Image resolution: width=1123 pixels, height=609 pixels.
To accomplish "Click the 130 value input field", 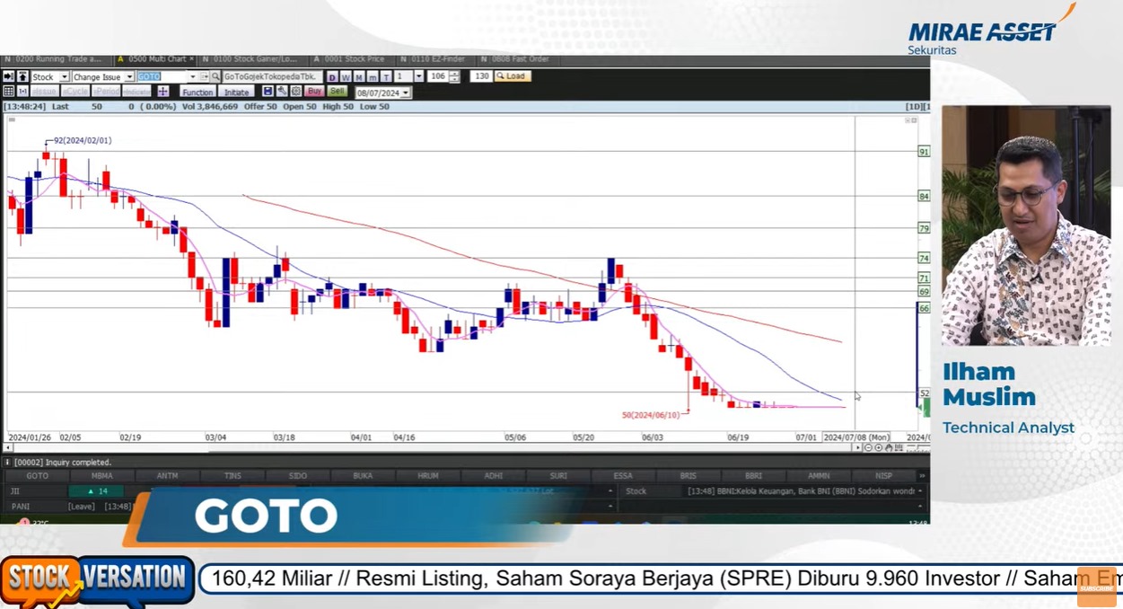I will point(480,76).
